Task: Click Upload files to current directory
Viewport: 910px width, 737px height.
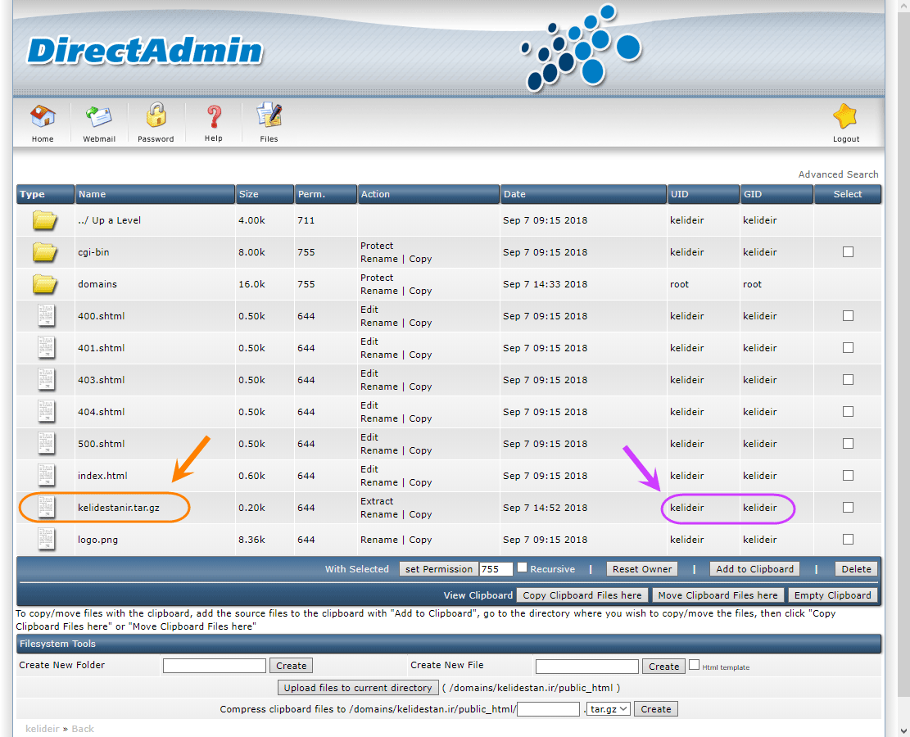Action: click(x=357, y=688)
